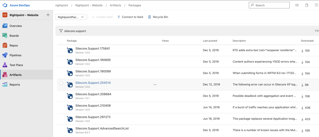
Task: Open the Artifacts sidebar icon
Action: tap(5, 75)
